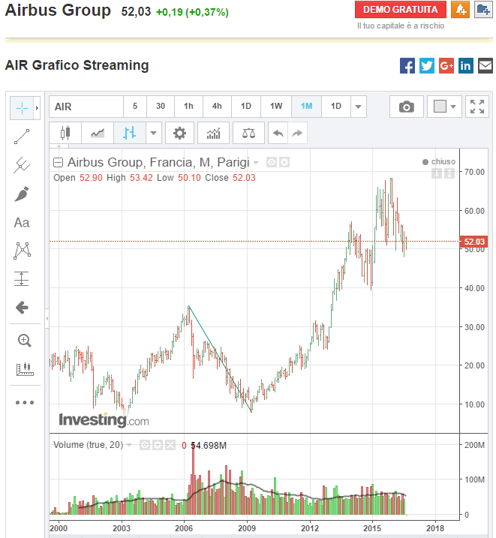Click the Airbus Group, Francia, M, Parigi title

coord(158,162)
